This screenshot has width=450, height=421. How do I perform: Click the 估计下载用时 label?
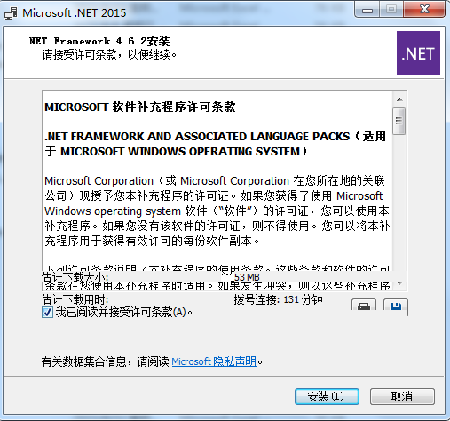(x=75, y=299)
